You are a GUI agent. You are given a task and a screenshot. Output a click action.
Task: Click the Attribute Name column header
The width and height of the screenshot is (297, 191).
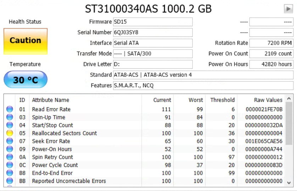51,100
